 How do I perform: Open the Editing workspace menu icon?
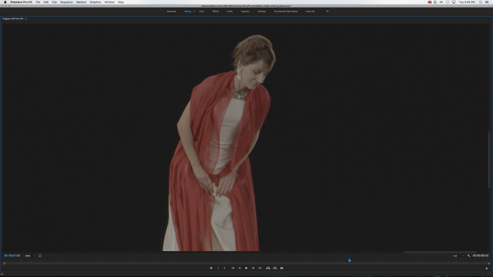(194, 11)
